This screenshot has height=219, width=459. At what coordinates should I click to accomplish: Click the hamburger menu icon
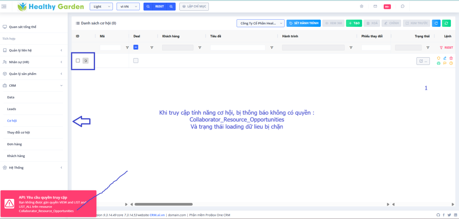pyautogui.click(x=4, y=6)
